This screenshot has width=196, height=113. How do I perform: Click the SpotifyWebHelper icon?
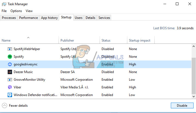[10, 49]
